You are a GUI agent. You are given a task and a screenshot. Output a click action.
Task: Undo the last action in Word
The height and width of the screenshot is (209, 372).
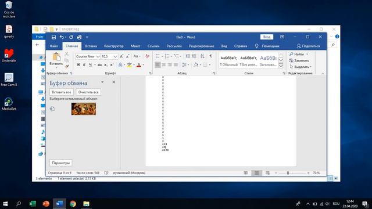click(x=62, y=37)
